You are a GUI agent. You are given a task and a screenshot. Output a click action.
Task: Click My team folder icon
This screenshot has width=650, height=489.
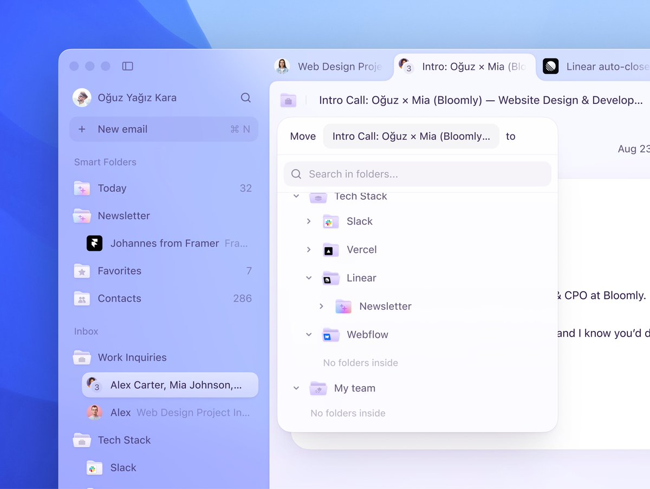click(x=318, y=388)
